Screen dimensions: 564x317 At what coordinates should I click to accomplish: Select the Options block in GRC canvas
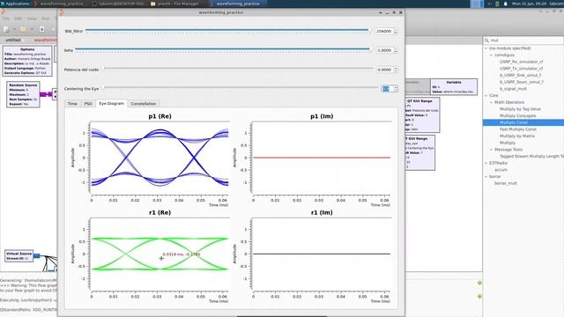[x=27, y=61]
